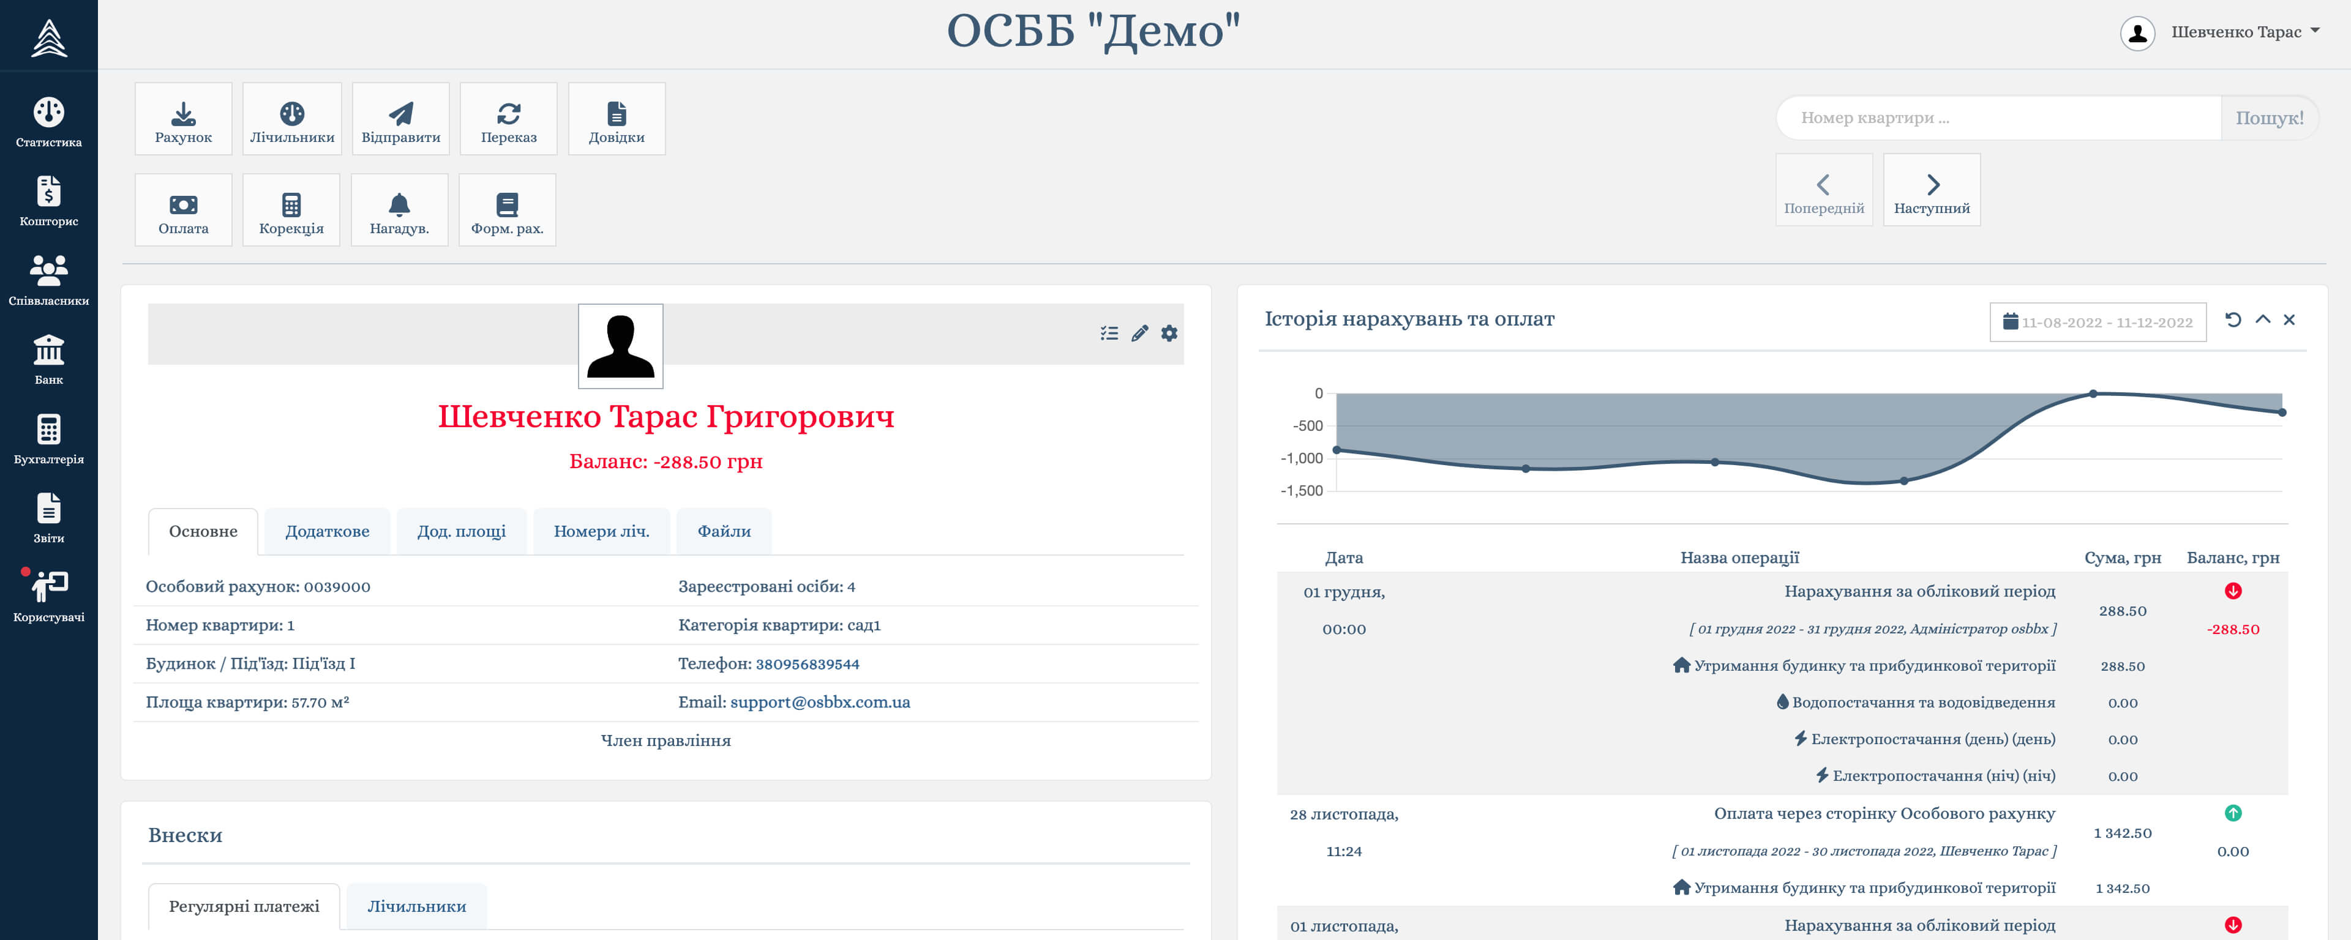Click the support@osbbx.com.ua email link

(x=820, y=703)
